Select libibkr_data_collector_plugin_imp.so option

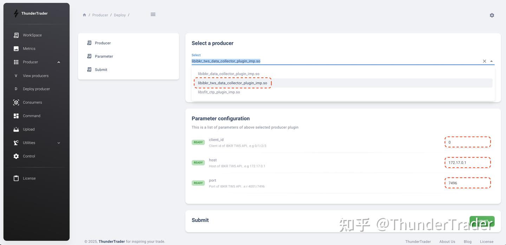[343, 74]
